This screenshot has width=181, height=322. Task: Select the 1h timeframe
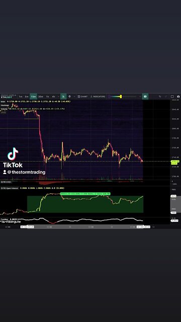pyautogui.click(x=47, y=97)
